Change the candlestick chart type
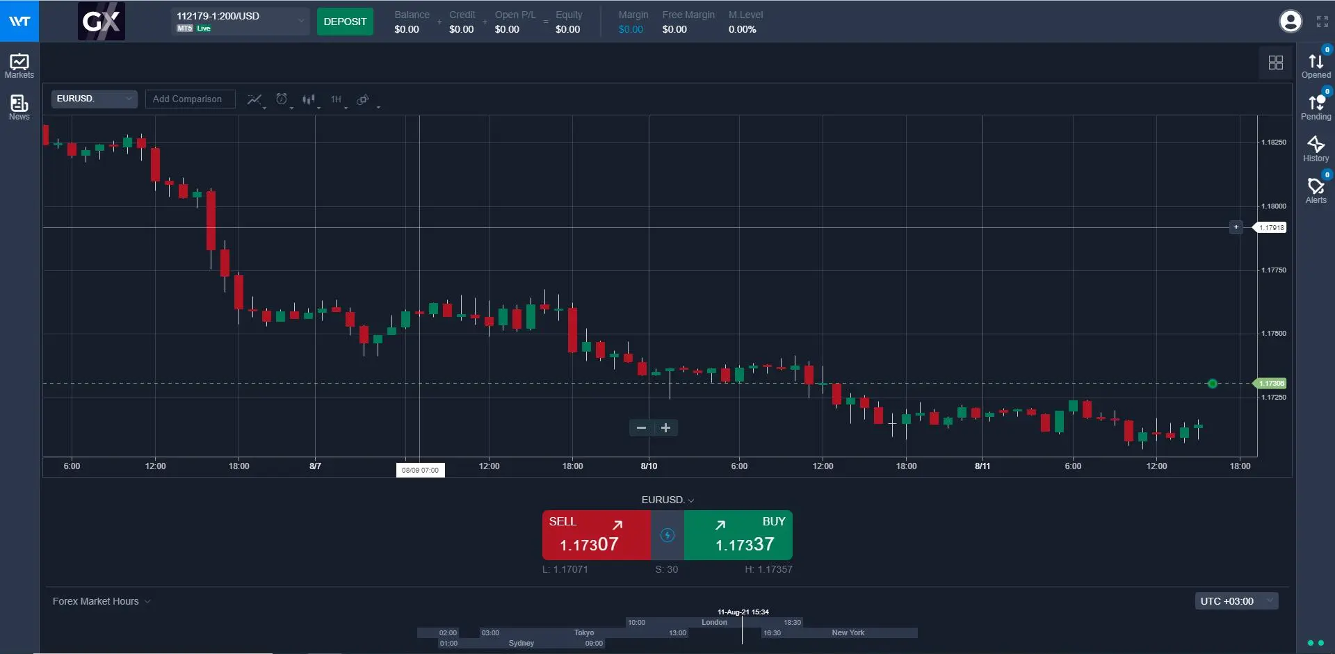1335x654 pixels. tap(309, 99)
